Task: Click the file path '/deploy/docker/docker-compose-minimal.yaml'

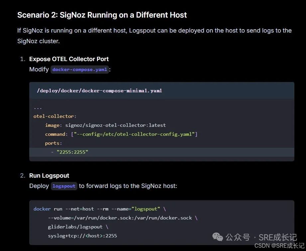Action: click(x=99, y=91)
